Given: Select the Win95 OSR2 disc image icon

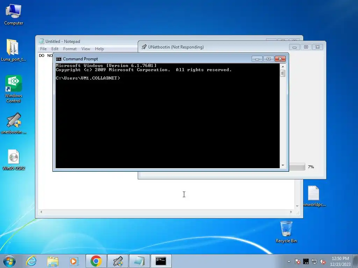Looking at the screenshot, I should 14,160.
